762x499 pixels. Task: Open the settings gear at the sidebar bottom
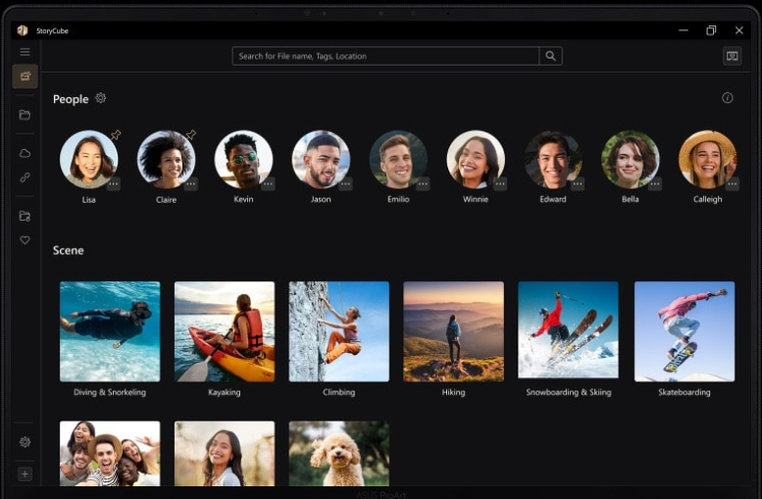pyautogui.click(x=25, y=442)
